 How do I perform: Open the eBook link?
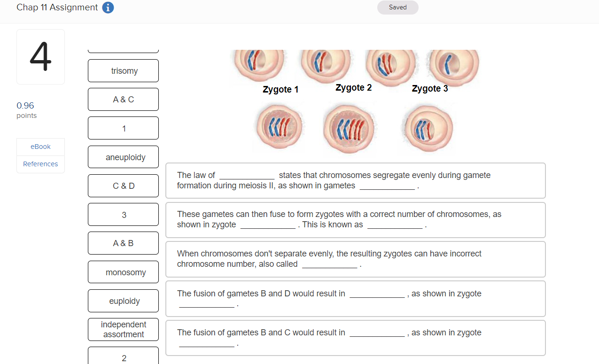[41, 147]
